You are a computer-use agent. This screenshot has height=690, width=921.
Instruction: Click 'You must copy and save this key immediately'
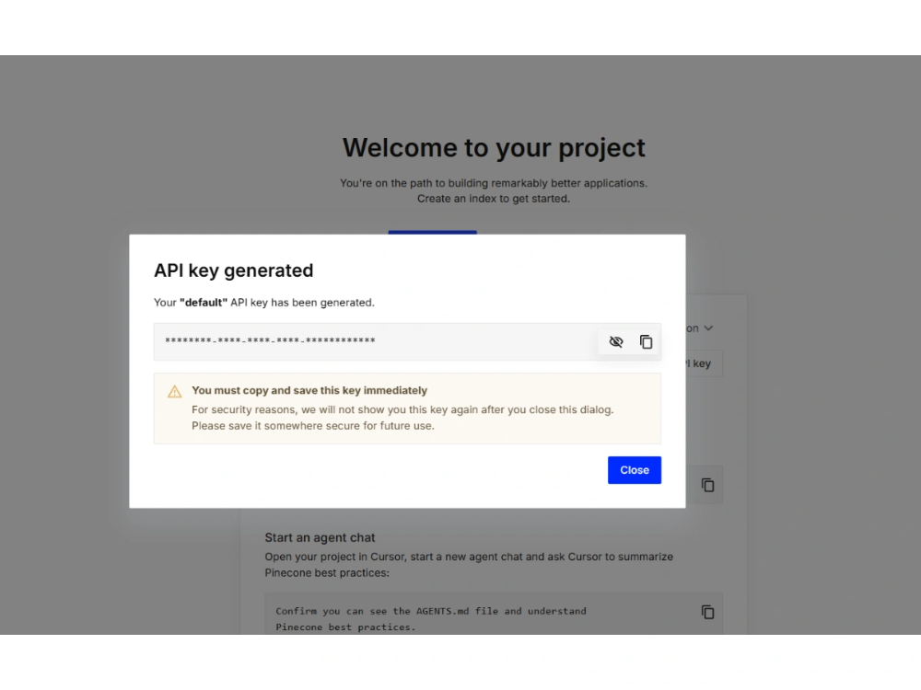[x=309, y=390]
